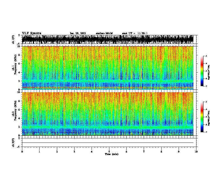Click the "4" kHz tick on ch.1 spectrogram
This screenshot has height=170, width=221.
[x=20, y=72]
